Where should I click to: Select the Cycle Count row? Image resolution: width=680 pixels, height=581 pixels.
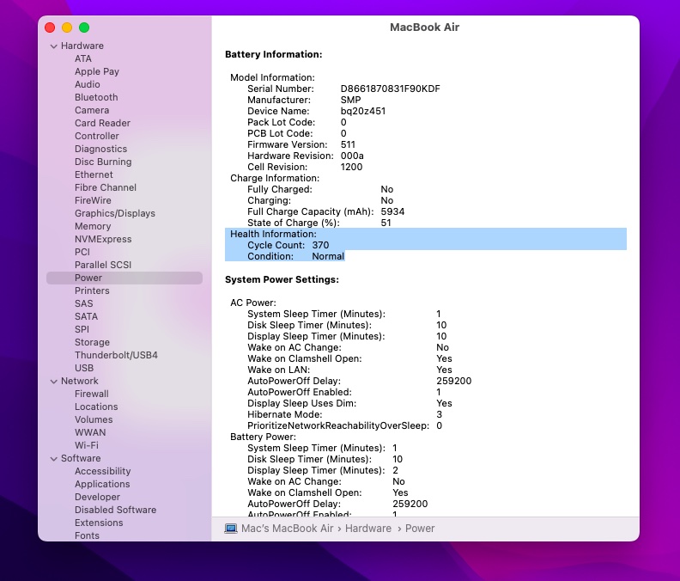(288, 245)
